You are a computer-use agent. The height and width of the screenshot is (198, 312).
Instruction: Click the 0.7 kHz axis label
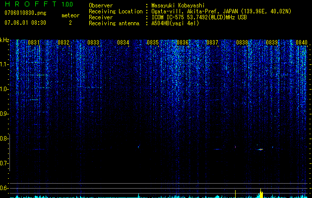[x=4, y=163]
